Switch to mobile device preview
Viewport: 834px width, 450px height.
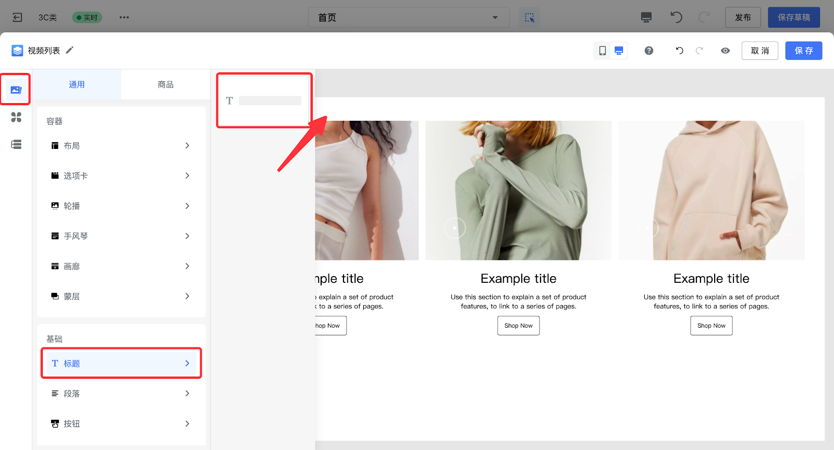(x=603, y=51)
